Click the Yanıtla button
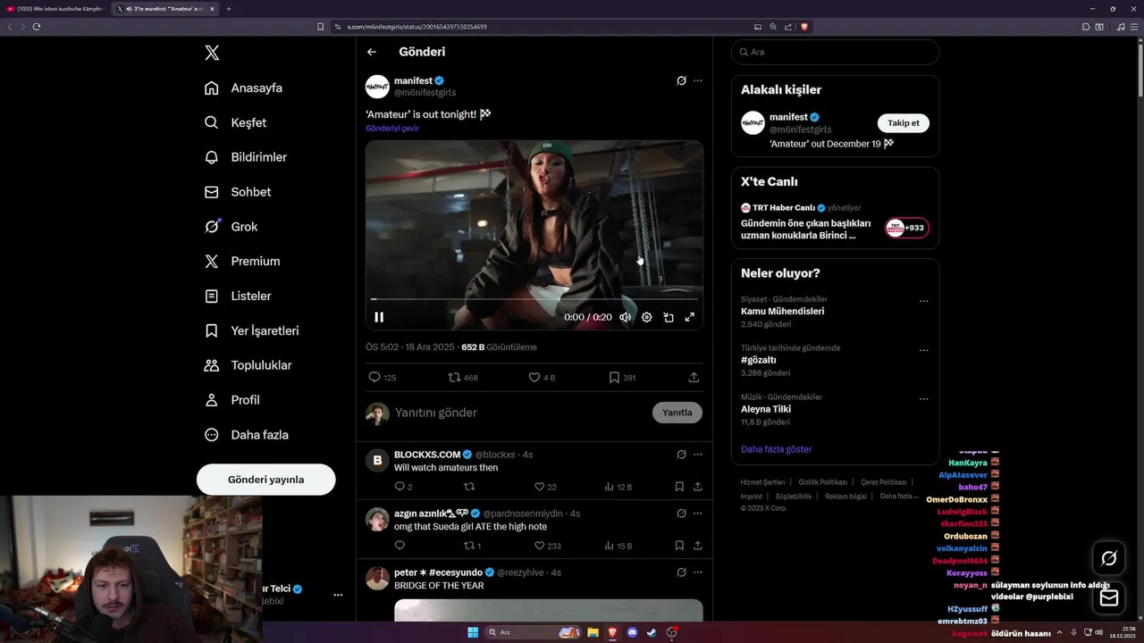The width and height of the screenshot is (1144, 643). point(677,413)
